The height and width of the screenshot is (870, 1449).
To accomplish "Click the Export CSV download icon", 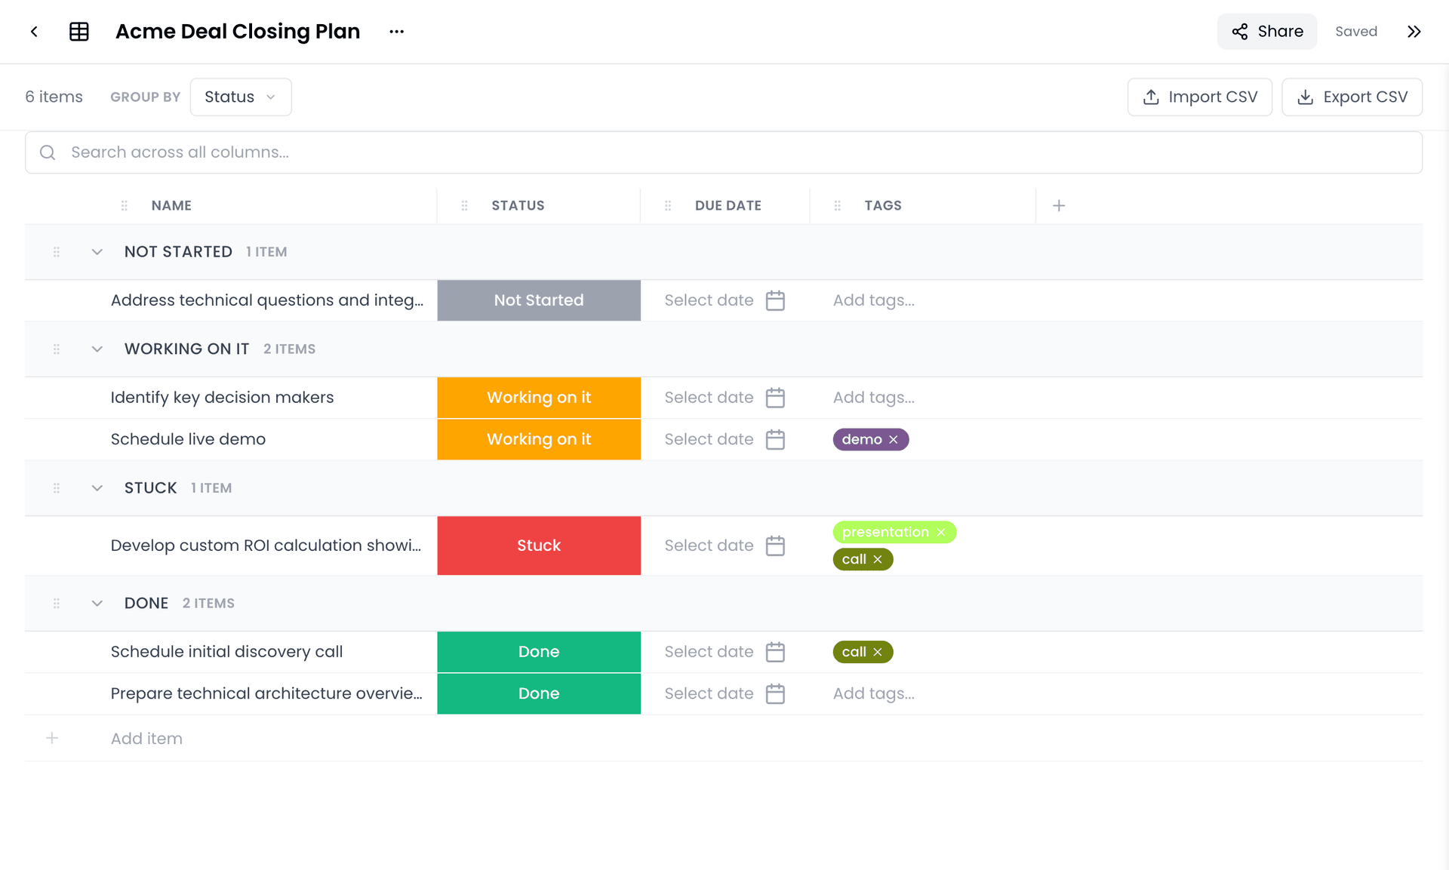I will (1305, 97).
